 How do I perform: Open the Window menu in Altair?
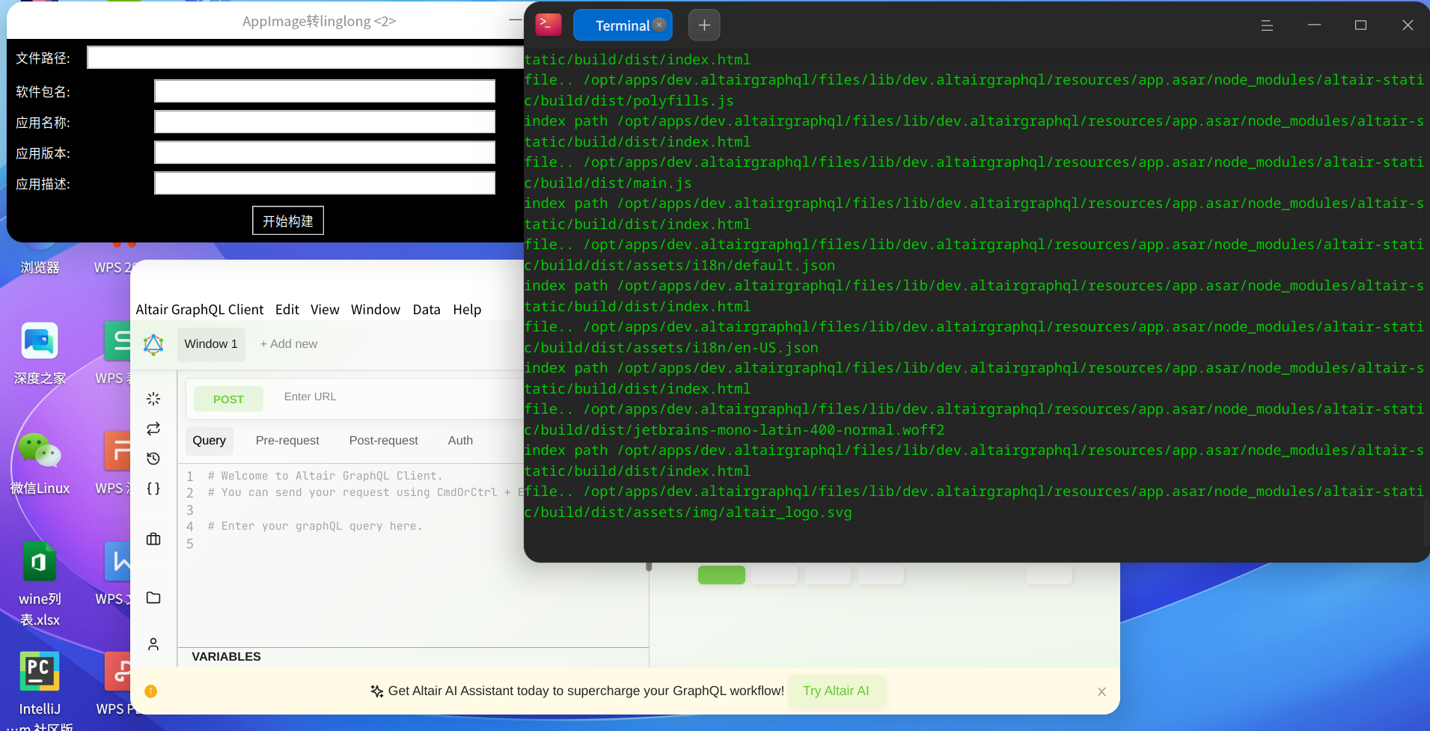(376, 310)
